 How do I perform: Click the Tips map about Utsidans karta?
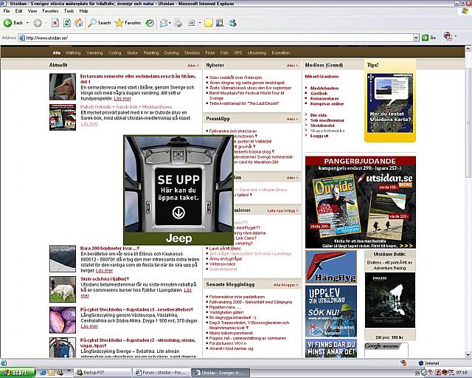(390, 103)
